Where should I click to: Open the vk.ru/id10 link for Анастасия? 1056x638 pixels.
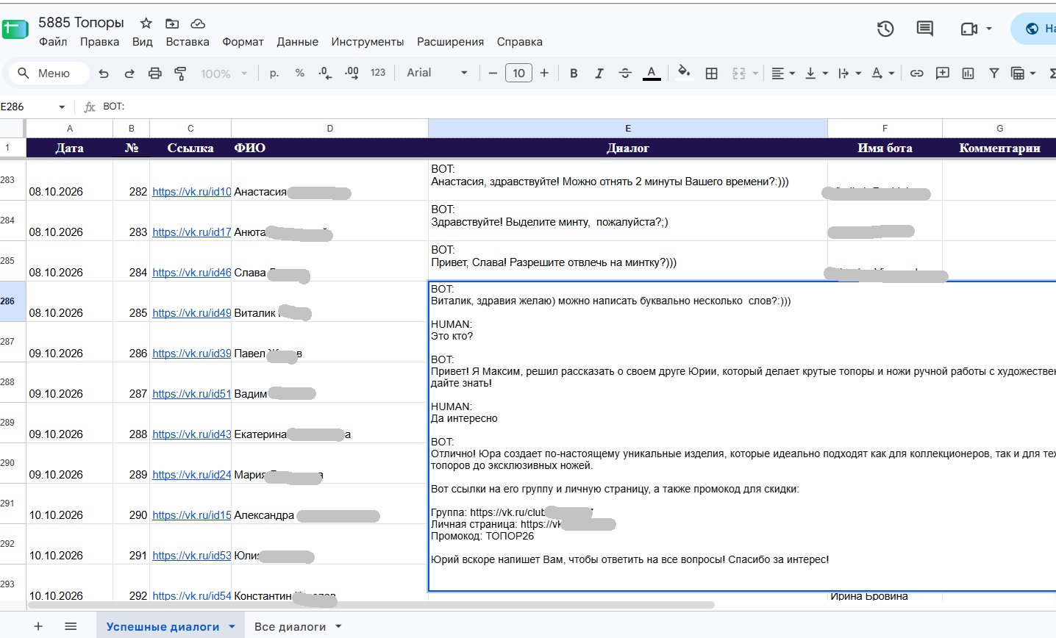pos(192,192)
